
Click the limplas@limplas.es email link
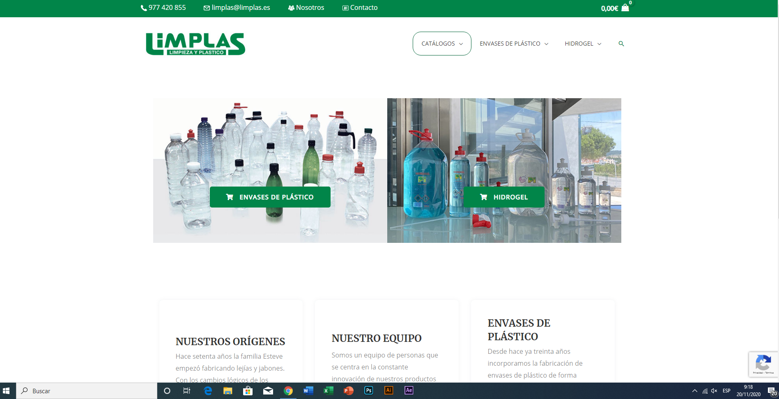point(237,8)
